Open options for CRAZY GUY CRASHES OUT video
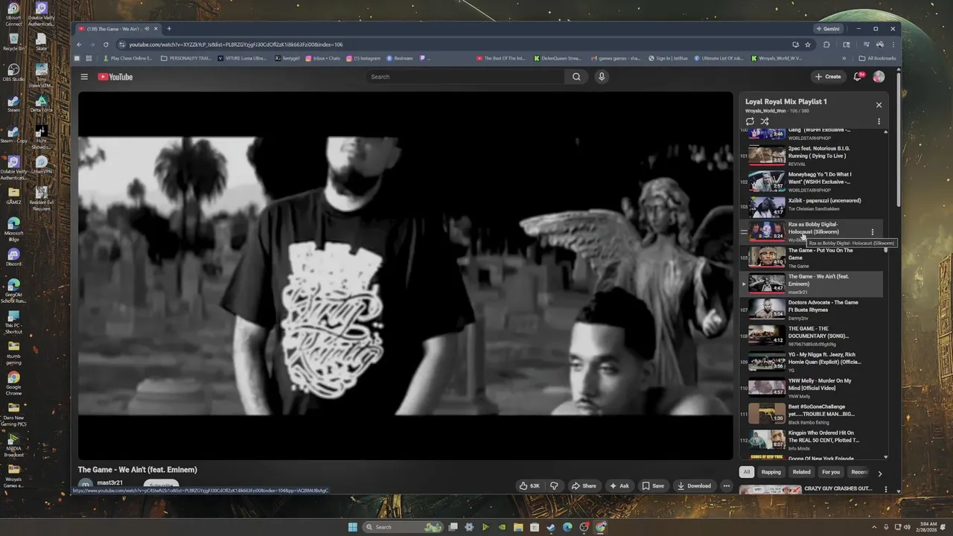The height and width of the screenshot is (536, 953). click(x=885, y=489)
